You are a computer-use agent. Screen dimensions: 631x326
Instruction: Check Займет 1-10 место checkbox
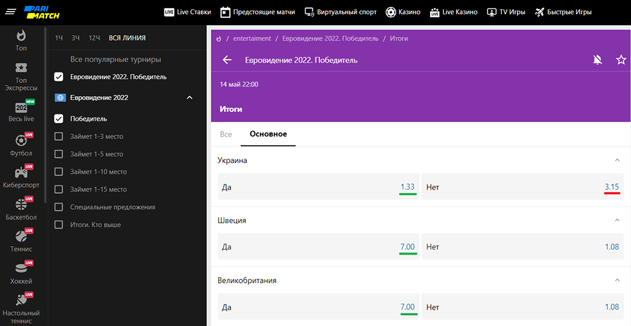(x=59, y=172)
